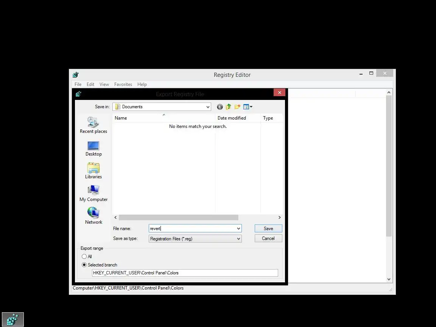
Task: Click the back arrow icon in Export dialog
Action: [x=220, y=107]
